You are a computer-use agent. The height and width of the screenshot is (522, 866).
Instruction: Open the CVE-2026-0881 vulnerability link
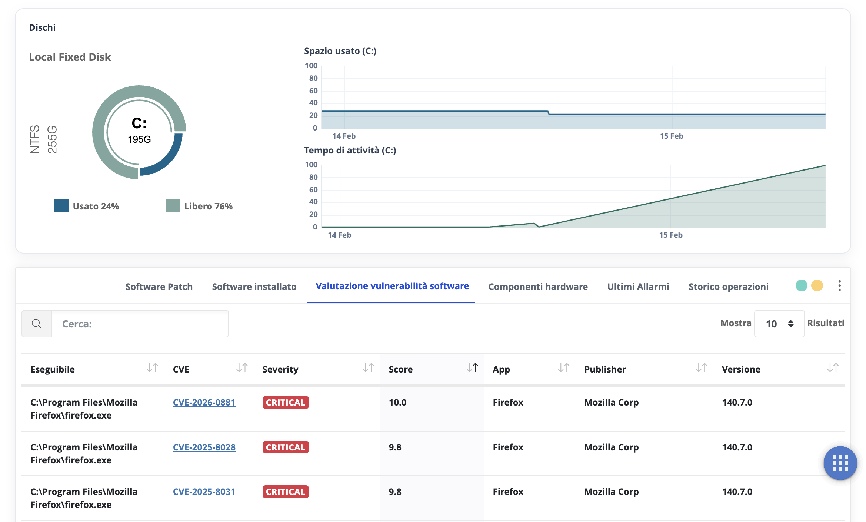click(x=204, y=402)
